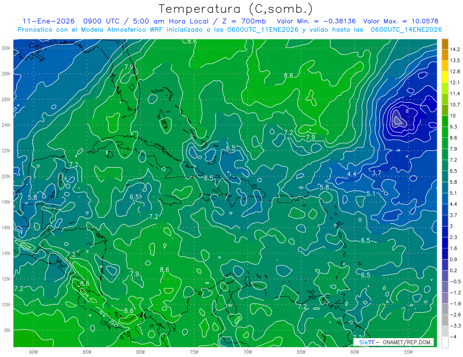Click the colorbar scale value "10.7"
This screenshot has height=357, width=463.
[455, 105]
